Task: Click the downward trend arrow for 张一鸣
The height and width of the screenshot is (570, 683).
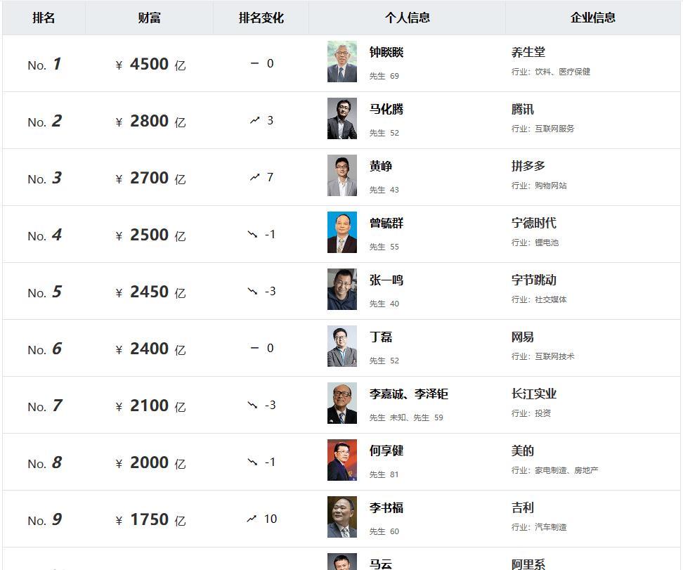Action: (x=253, y=291)
